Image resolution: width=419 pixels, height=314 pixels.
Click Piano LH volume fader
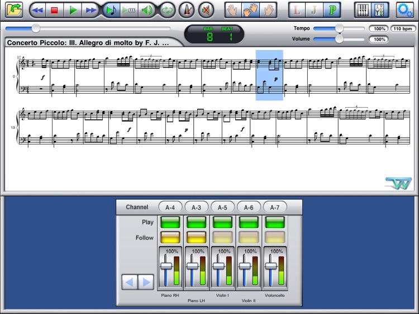[192, 266]
